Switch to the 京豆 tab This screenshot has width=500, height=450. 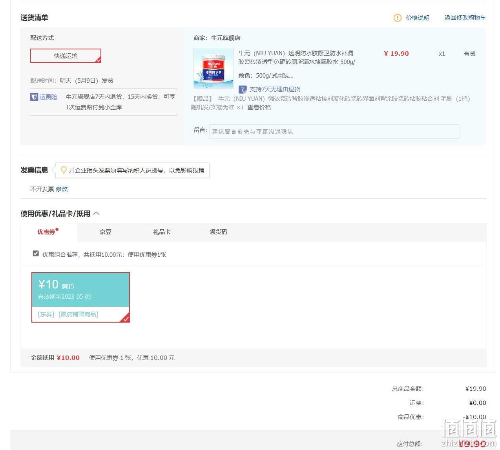[x=106, y=232]
